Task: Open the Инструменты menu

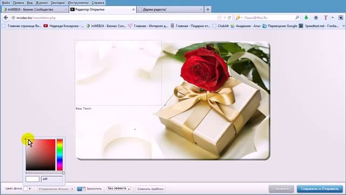Action: coord(78,3)
